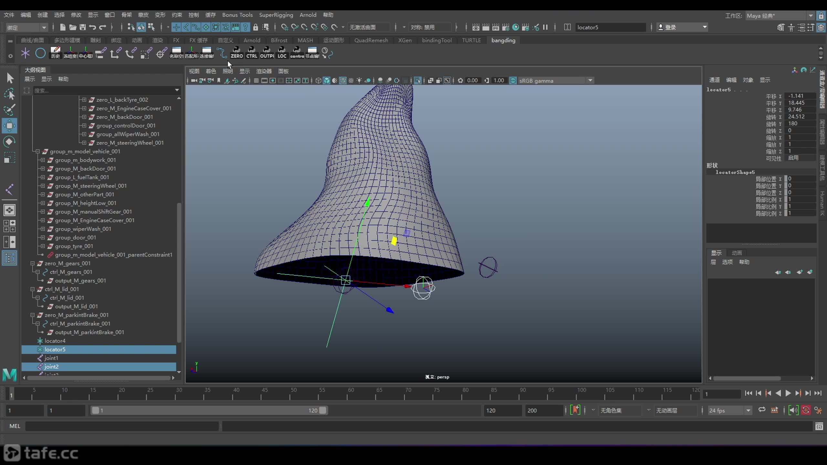The image size is (827, 465).
Task: Click the Redo arrow icon
Action: [103, 27]
